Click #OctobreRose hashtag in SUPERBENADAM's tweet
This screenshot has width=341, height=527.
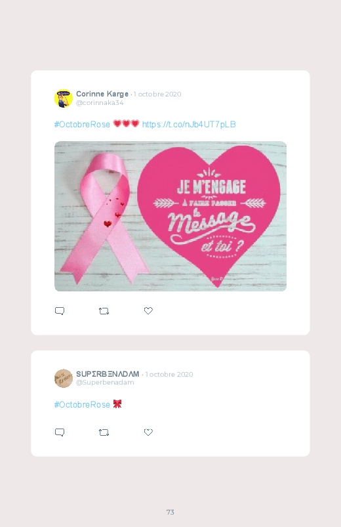[x=82, y=404]
